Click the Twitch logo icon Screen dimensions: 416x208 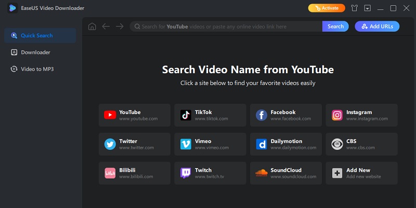tap(186, 173)
